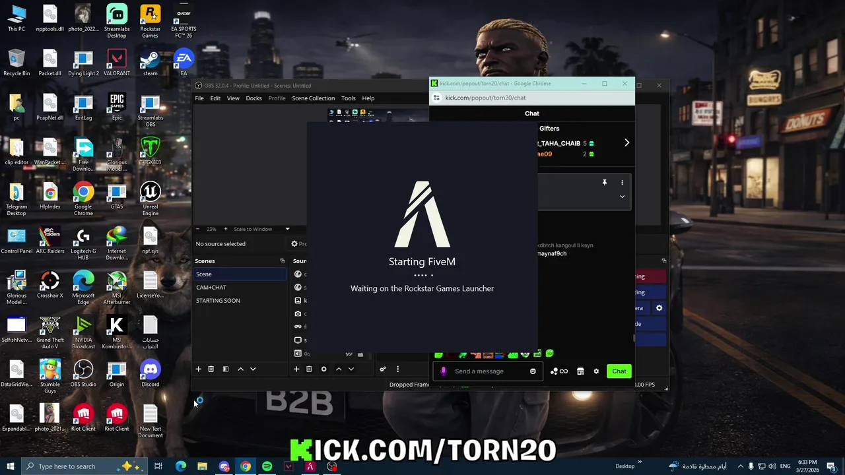Open Task View on taskbar
This screenshot has width=845, height=475.
(158, 466)
